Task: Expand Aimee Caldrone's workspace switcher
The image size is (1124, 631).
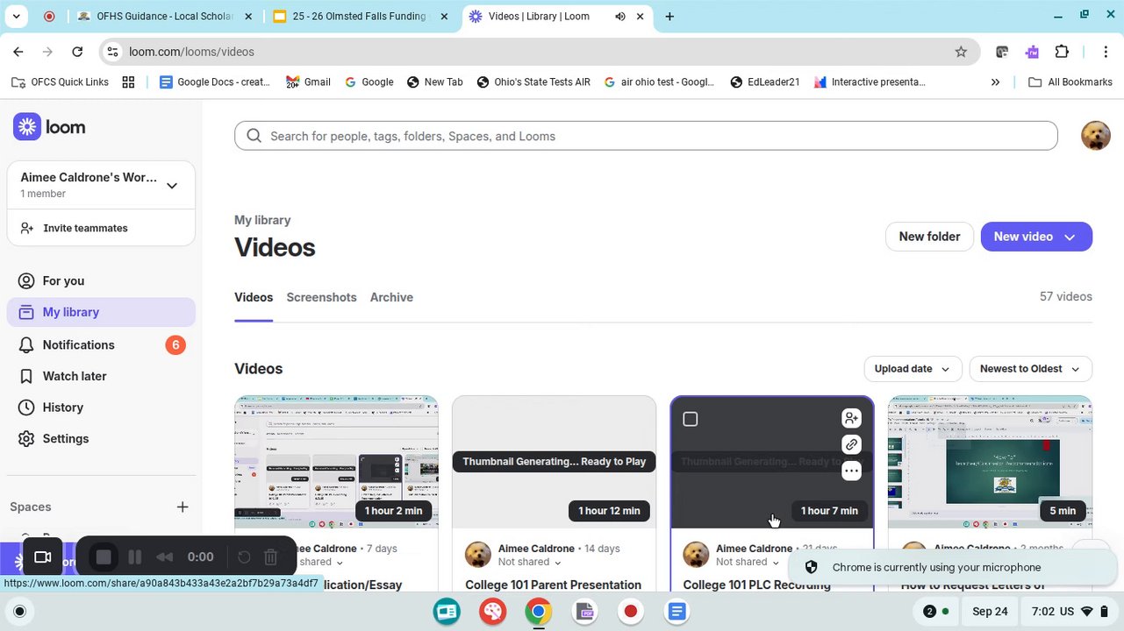Action: click(172, 185)
